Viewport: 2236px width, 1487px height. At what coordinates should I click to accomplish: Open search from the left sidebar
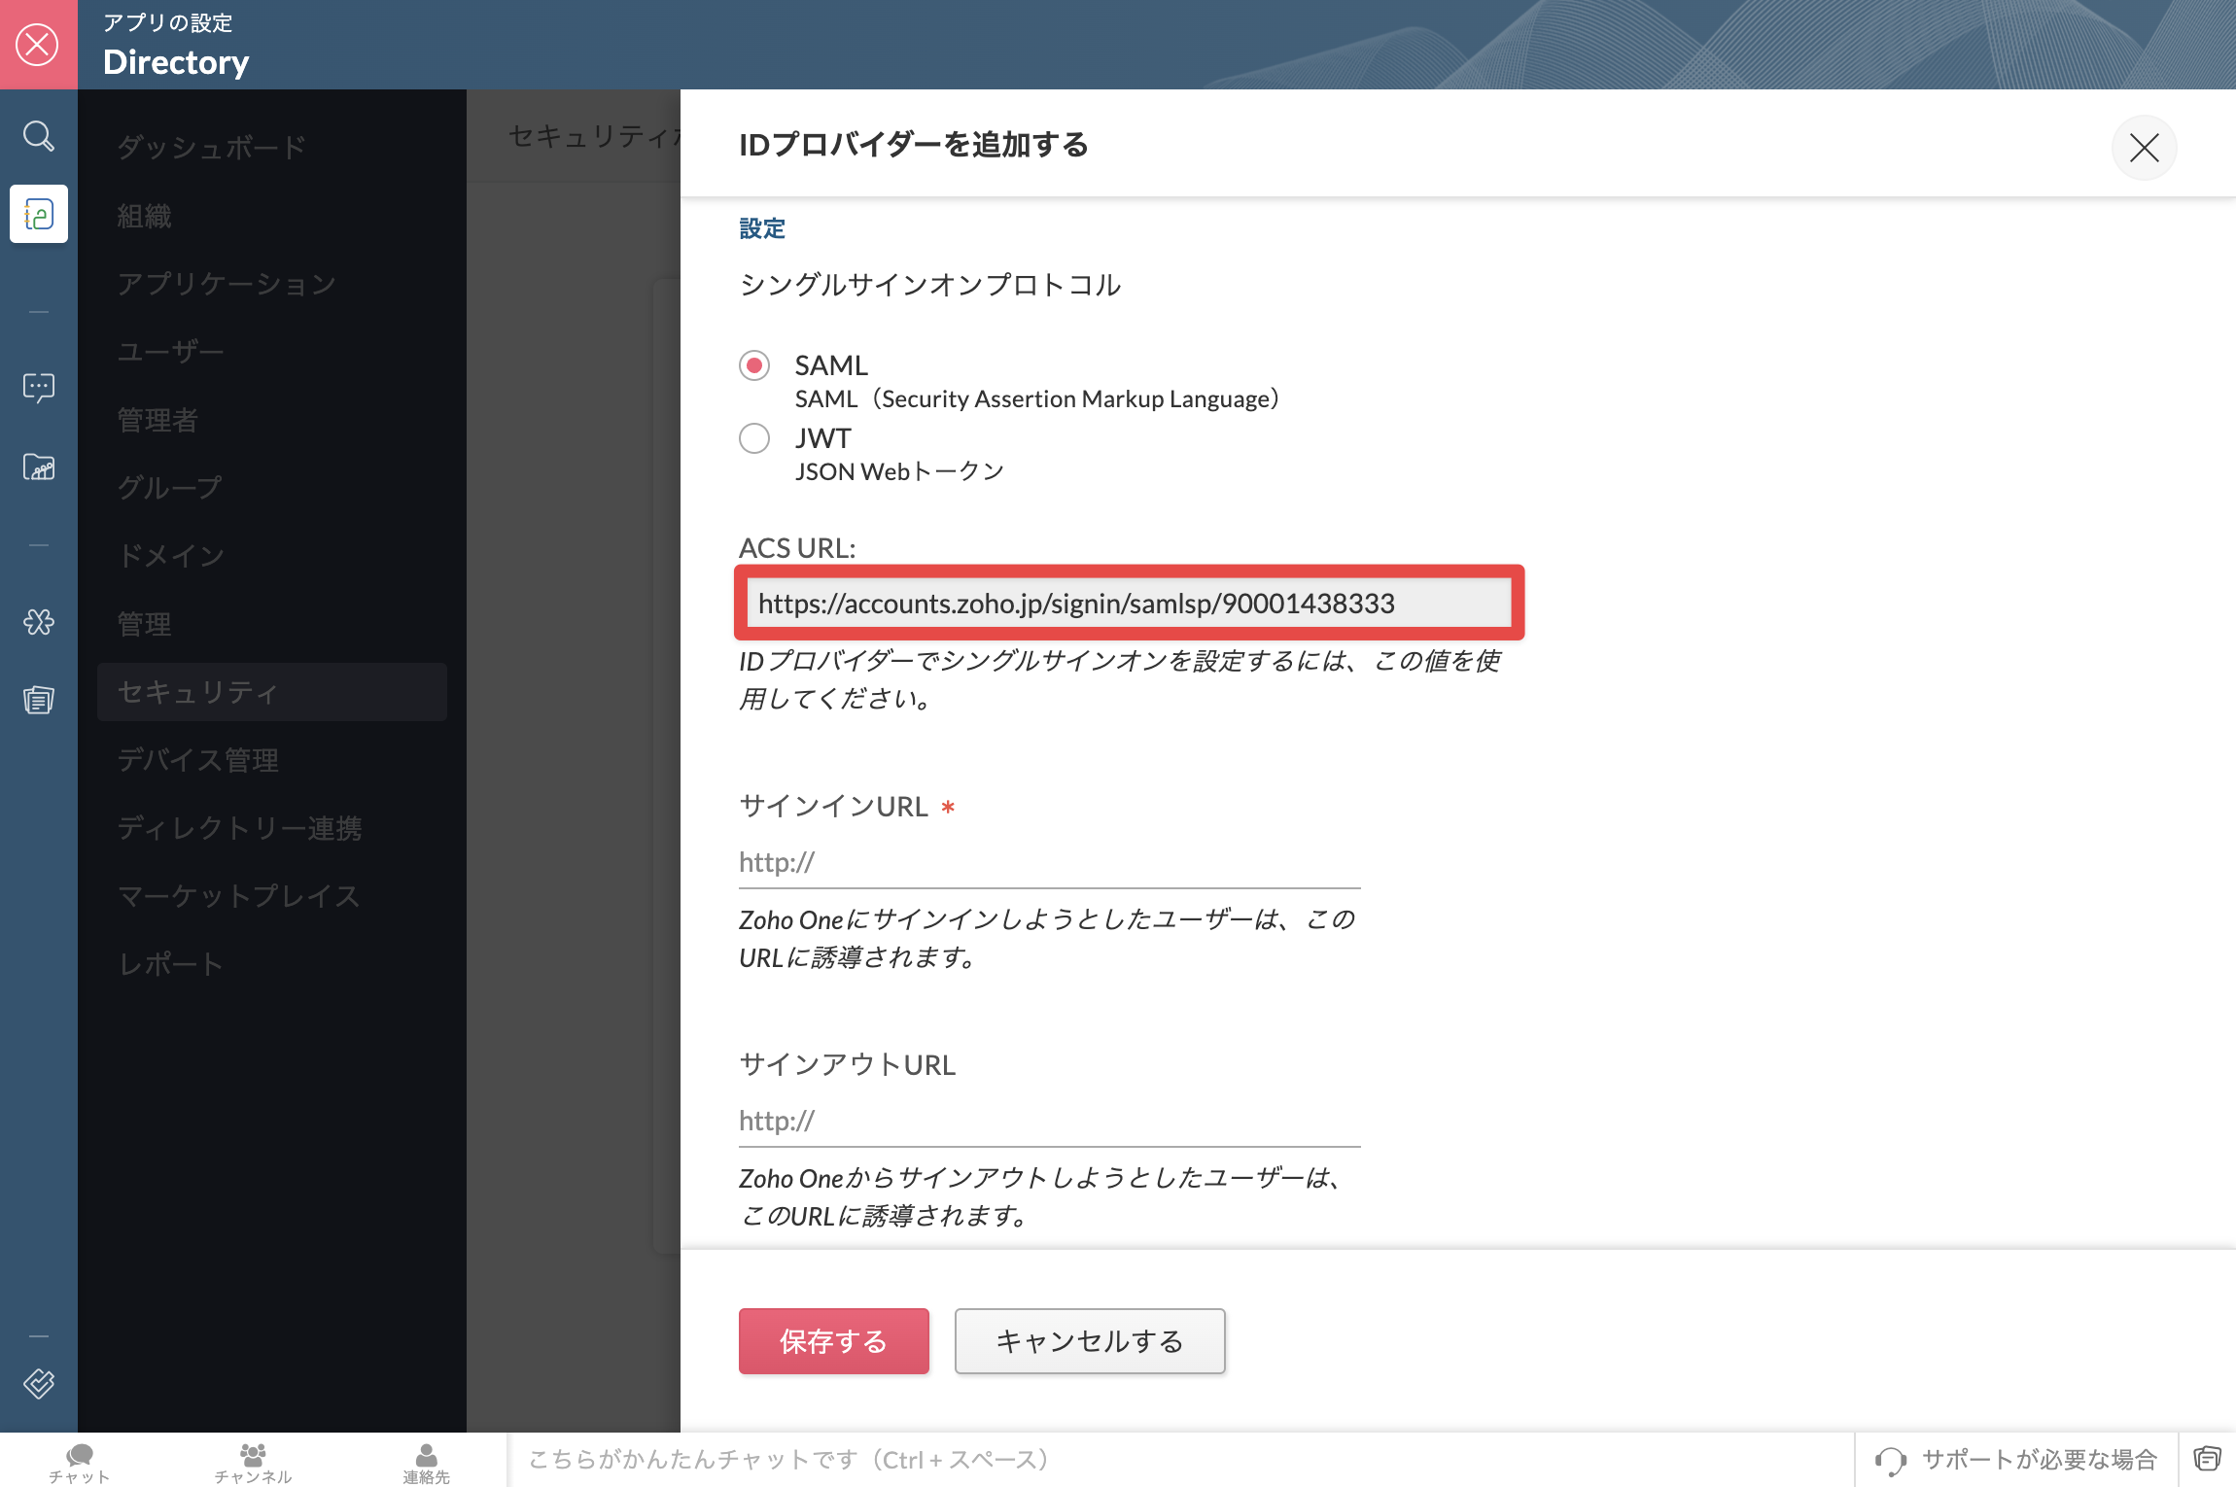click(38, 136)
